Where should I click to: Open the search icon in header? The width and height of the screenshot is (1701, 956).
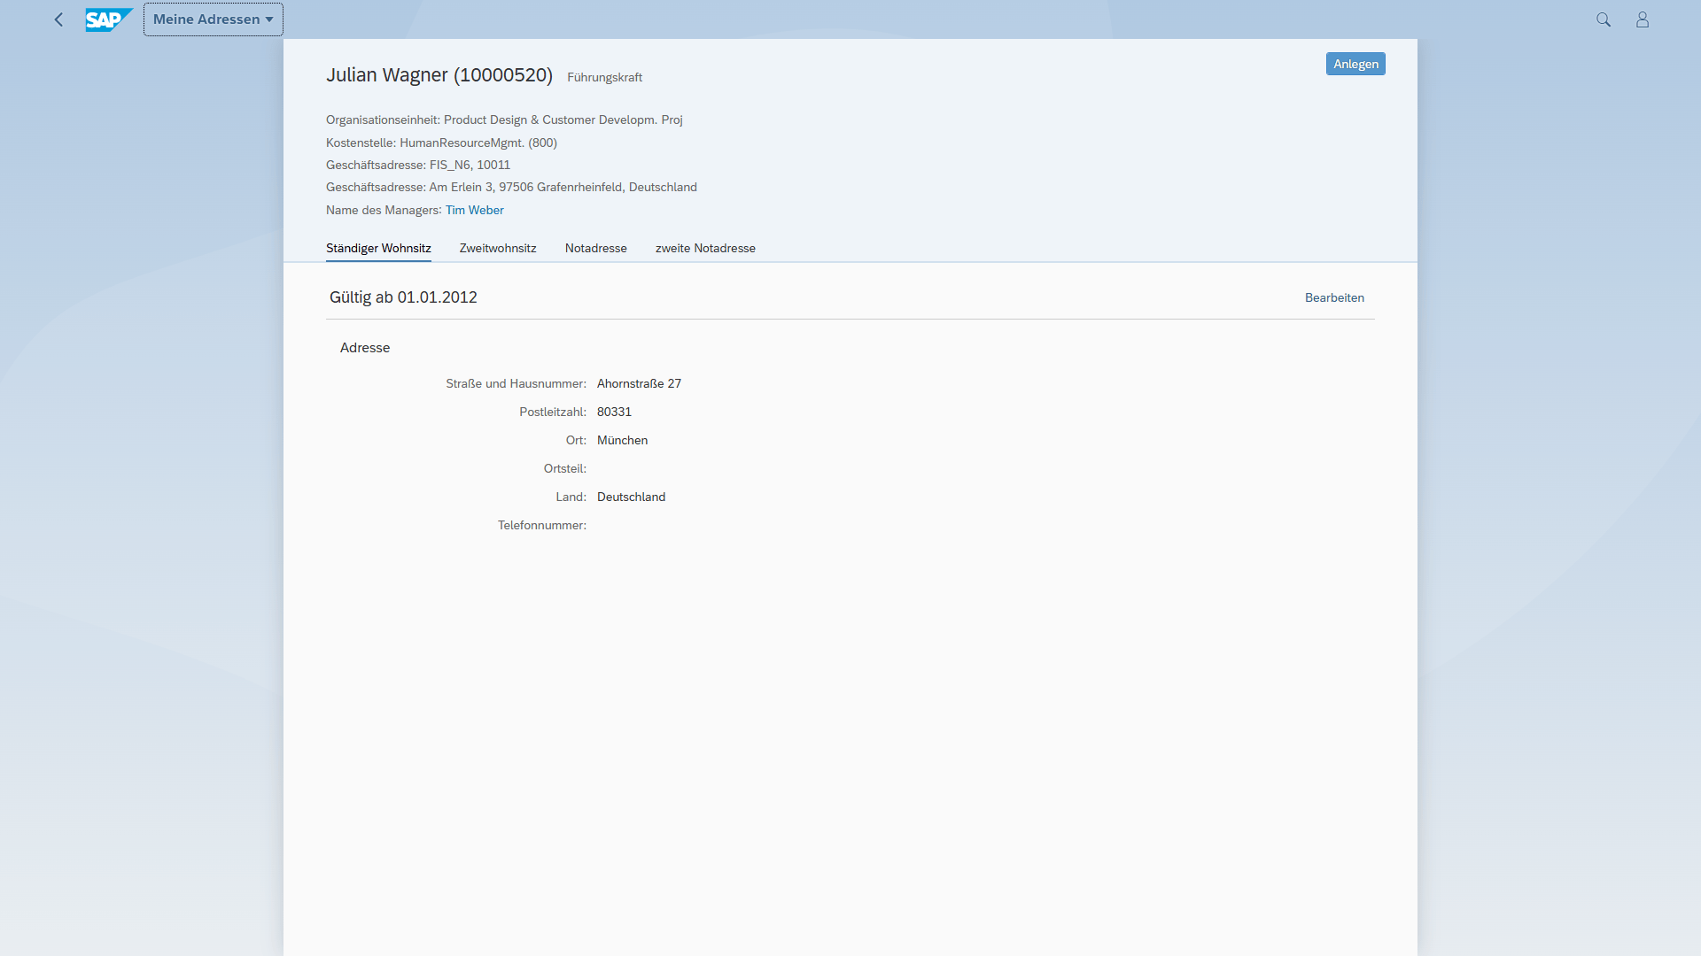1604,19
